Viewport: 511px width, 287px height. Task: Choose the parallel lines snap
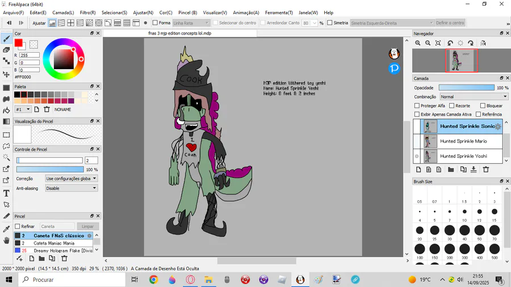coord(61,23)
